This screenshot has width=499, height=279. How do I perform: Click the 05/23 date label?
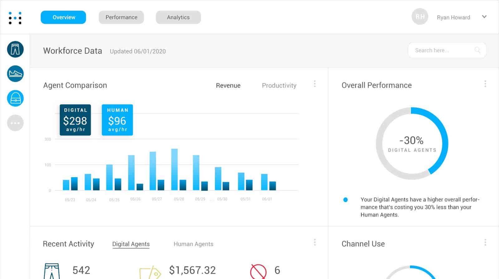pyautogui.click(x=70, y=200)
